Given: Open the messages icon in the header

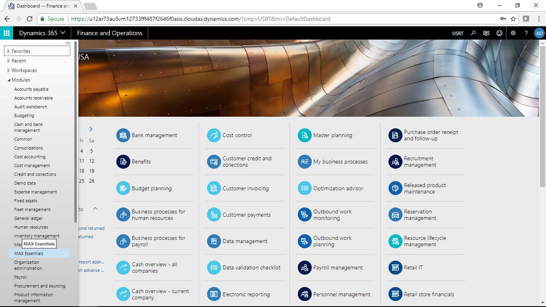Looking at the screenshot, I should click(x=486, y=33).
